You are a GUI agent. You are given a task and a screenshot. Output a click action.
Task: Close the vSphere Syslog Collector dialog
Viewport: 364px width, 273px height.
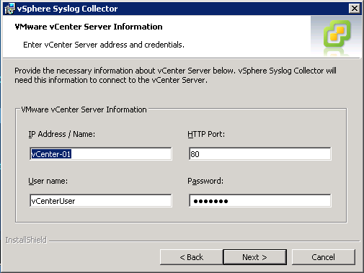(355, 9)
